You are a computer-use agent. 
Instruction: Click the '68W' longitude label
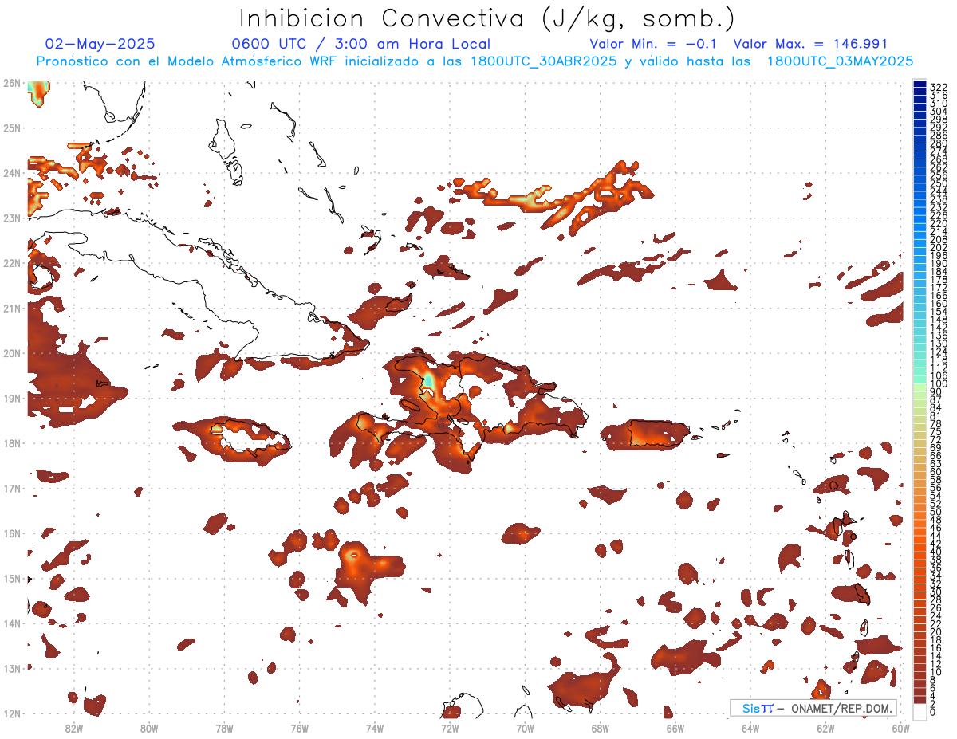click(x=601, y=727)
